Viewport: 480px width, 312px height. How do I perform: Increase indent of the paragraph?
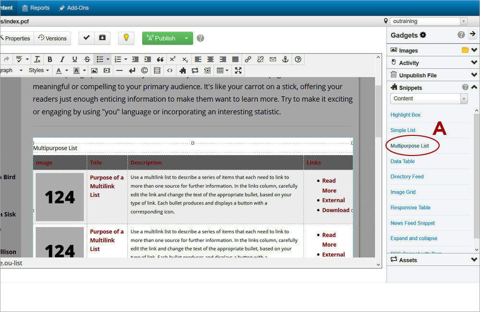(147, 60)
